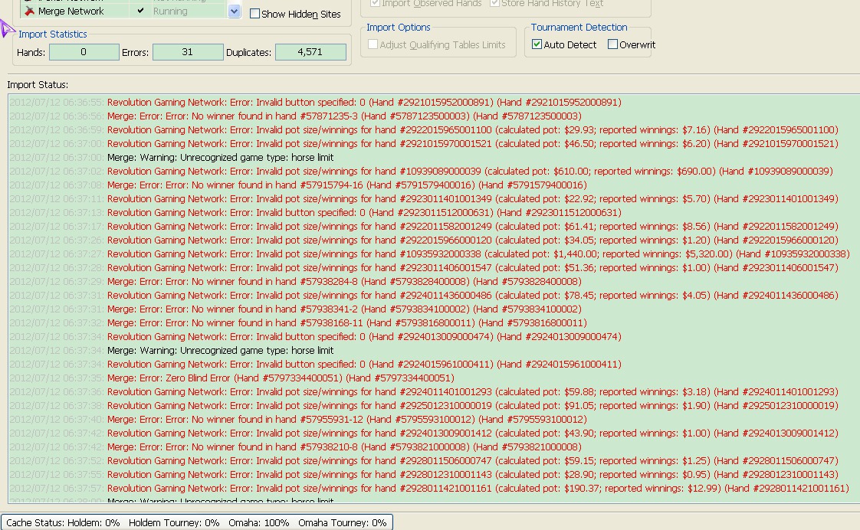Select pot size error for hand #2923011401001349
This screenshot has height=530, width=860.
[424, 198]
